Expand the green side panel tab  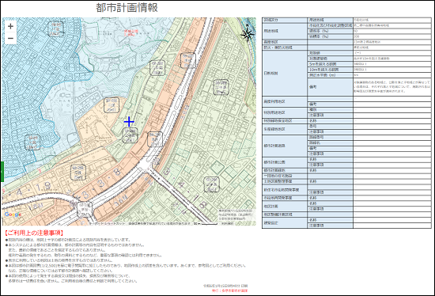(x=2, y=172)
